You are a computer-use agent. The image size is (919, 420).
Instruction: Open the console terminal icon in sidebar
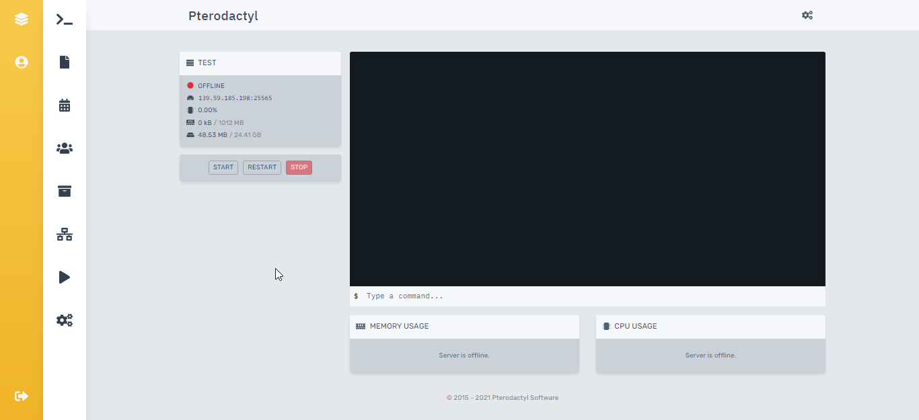[65, 19]
